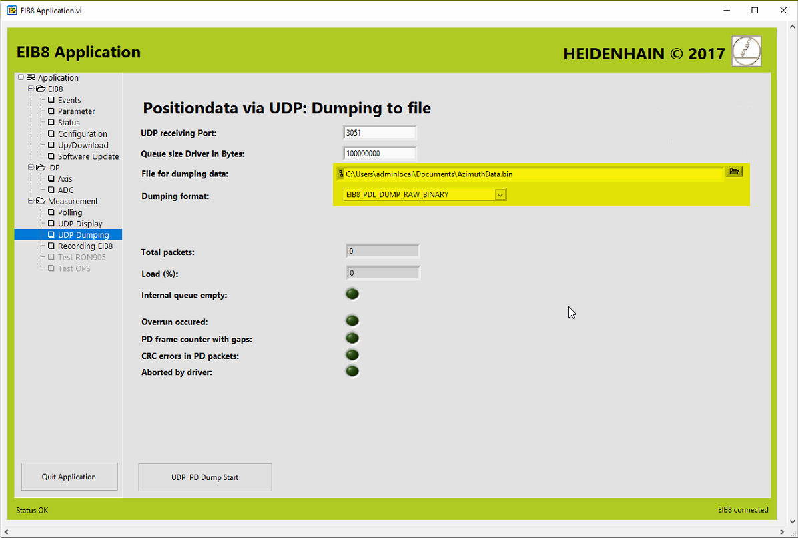Collapse the EIB8 tree branch
The height and width of the screenshot is (538, 798).
click(31, 89)
